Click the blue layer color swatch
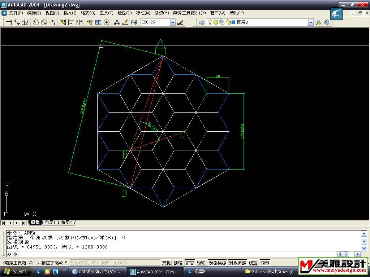The height and width of the screenshot is (277, 370). coord(234,22)
